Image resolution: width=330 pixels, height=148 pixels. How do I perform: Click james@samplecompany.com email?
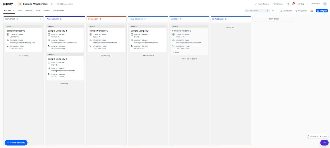coord(105,43)
